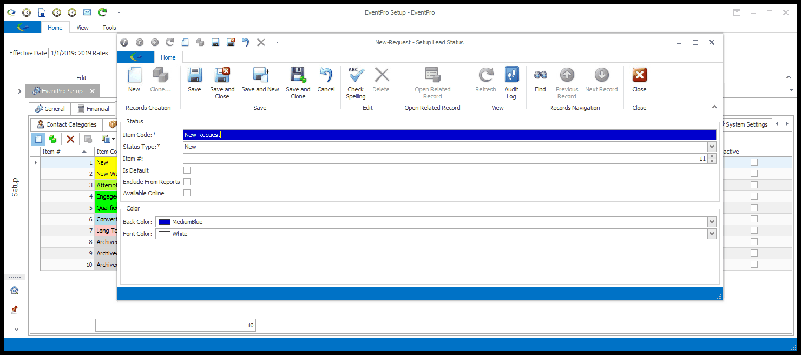Viewport: 801px width, 355px height.
Task: Switch to the View tab in the main window
Action: click(82, 28)
